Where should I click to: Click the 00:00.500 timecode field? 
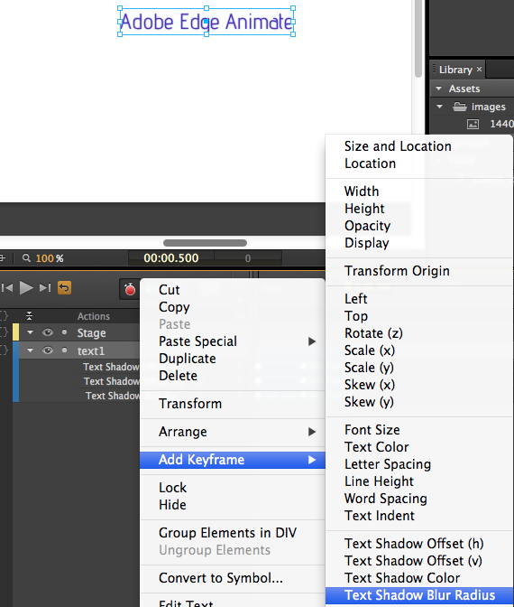pos(170,257)
